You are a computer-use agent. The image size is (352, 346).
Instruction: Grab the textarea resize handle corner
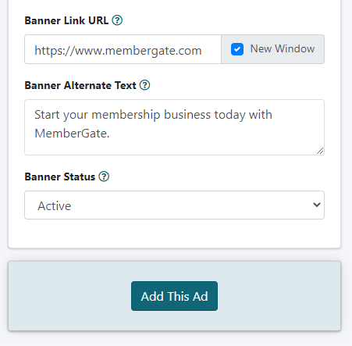(320, 151)
